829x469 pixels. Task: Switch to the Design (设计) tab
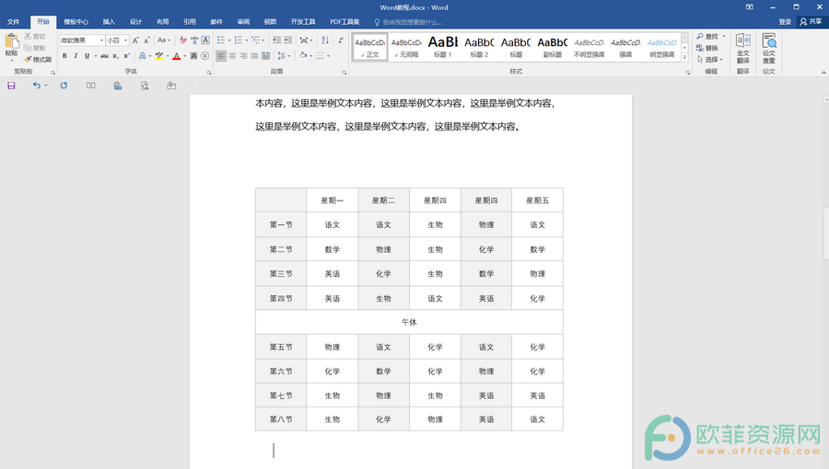pyautogui.click(x=136, y=22)
